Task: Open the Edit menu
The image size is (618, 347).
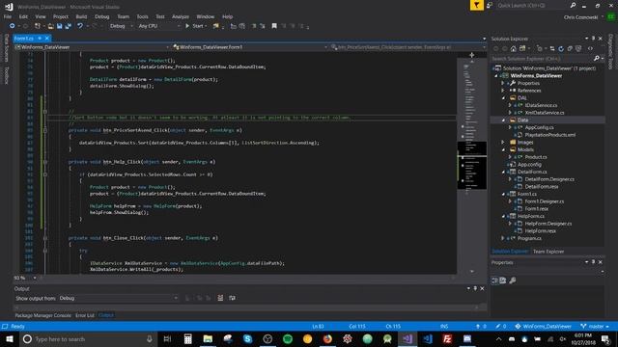Action: pos(23,16)
